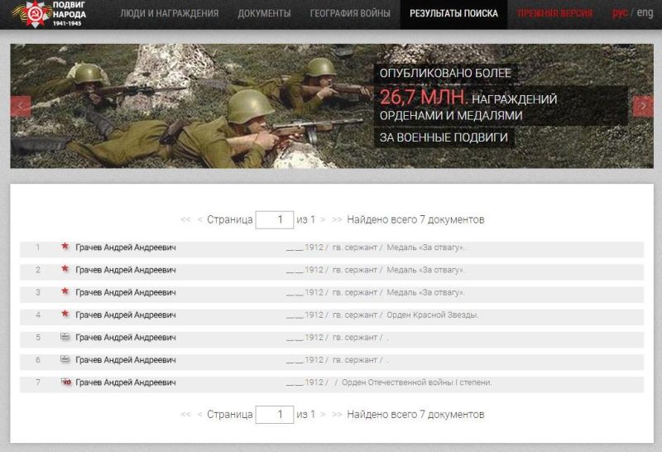Click the top page number input field

(275, 219)
